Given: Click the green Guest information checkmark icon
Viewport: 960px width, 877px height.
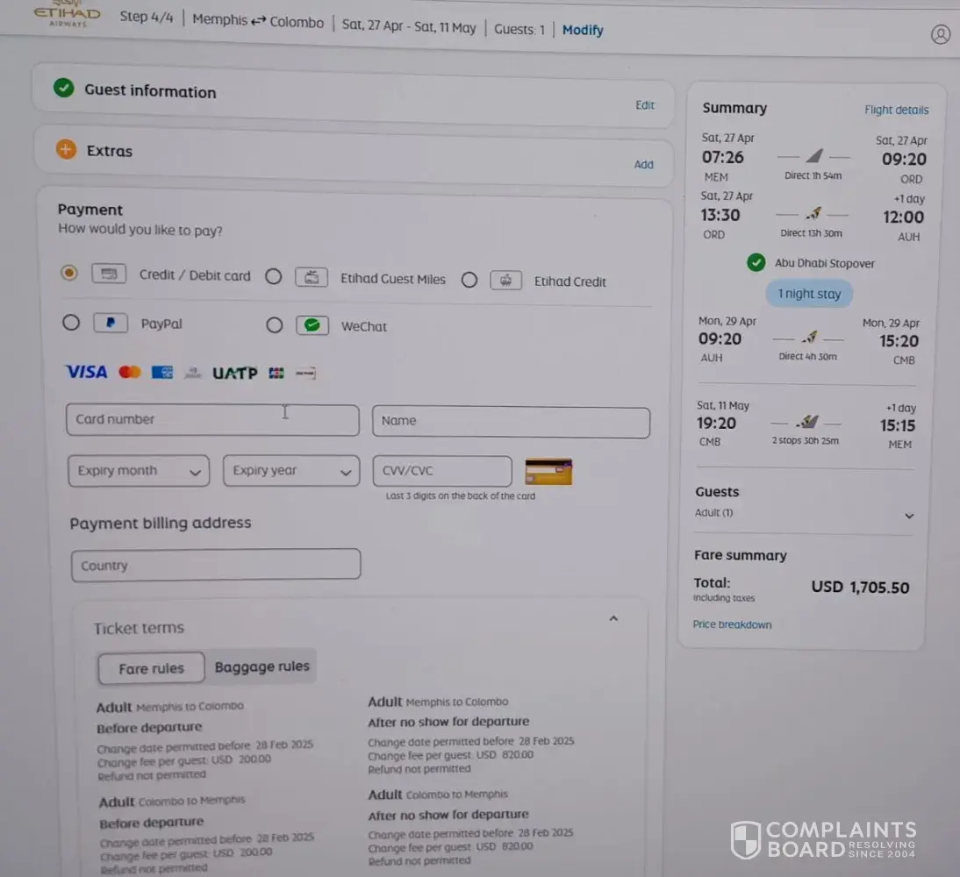Looking at the screenshot, I should (x=64, y=88).
